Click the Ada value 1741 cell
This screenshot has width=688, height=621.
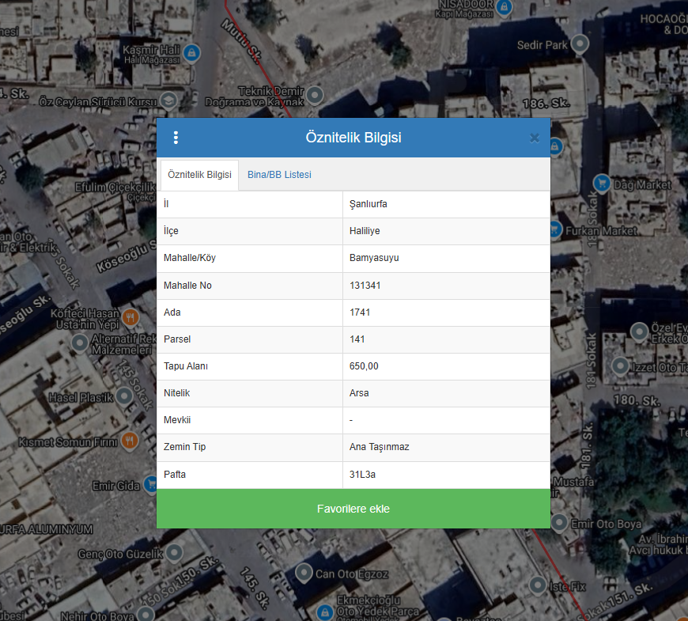(x=446, y=312)
